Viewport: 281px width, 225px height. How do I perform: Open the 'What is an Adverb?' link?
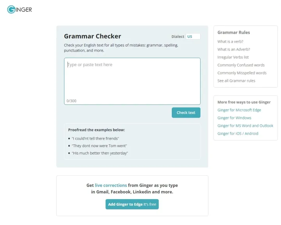[234, 49]
